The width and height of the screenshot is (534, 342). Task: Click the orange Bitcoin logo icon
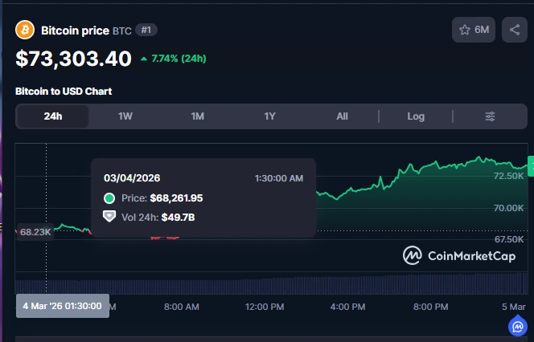(x=25, y=31)
